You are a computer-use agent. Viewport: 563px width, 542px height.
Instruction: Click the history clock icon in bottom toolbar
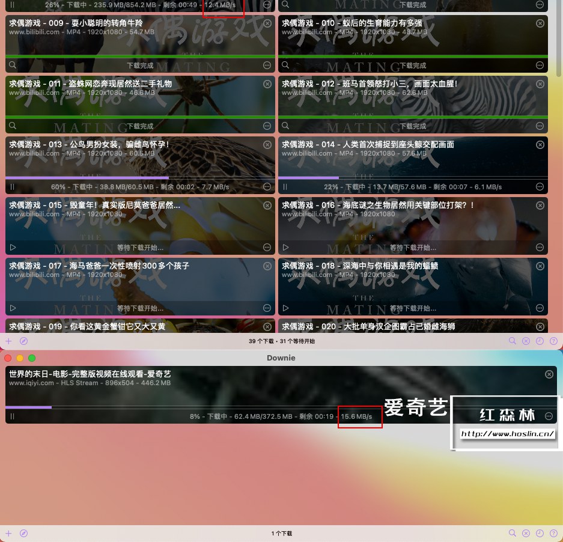540,534
